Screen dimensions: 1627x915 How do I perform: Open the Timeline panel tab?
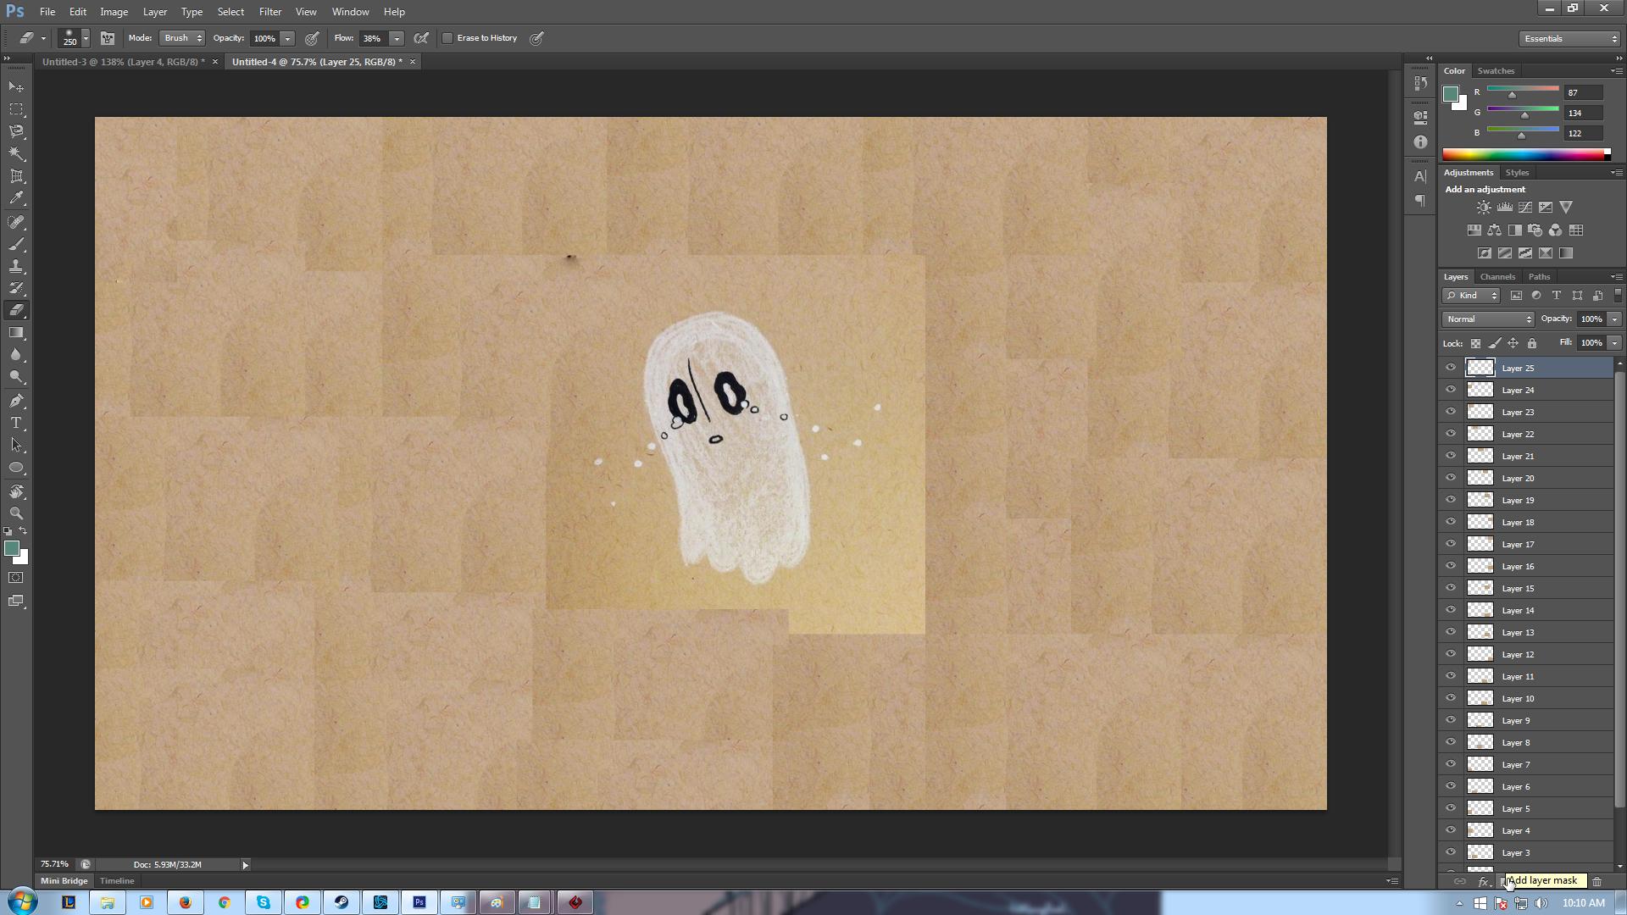coord(117,881)
